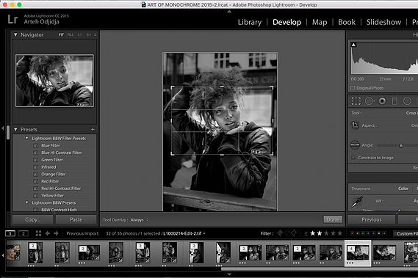Switch to Library module
Screen dimensions: 418x278
click(x=250, y=22)
